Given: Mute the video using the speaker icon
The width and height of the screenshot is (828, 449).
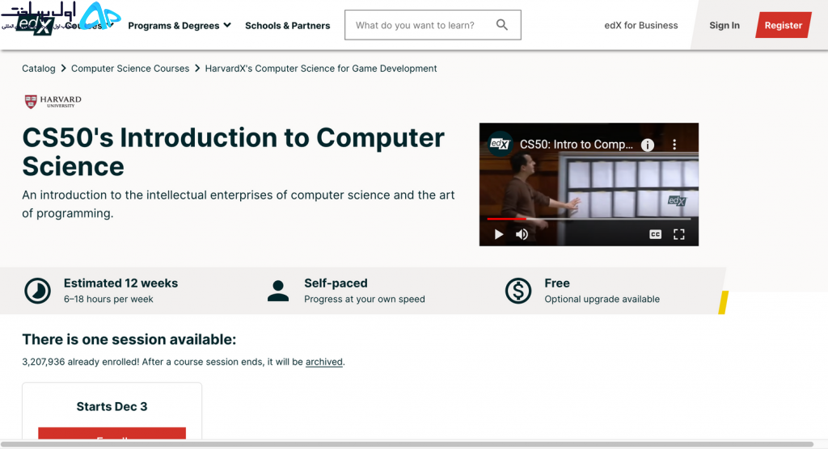Looking at the screenshot, I should 522,234.
